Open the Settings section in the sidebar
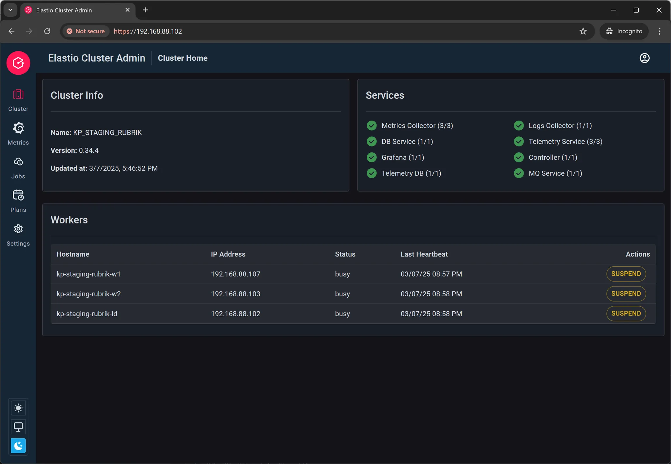 tap(18, 235)
